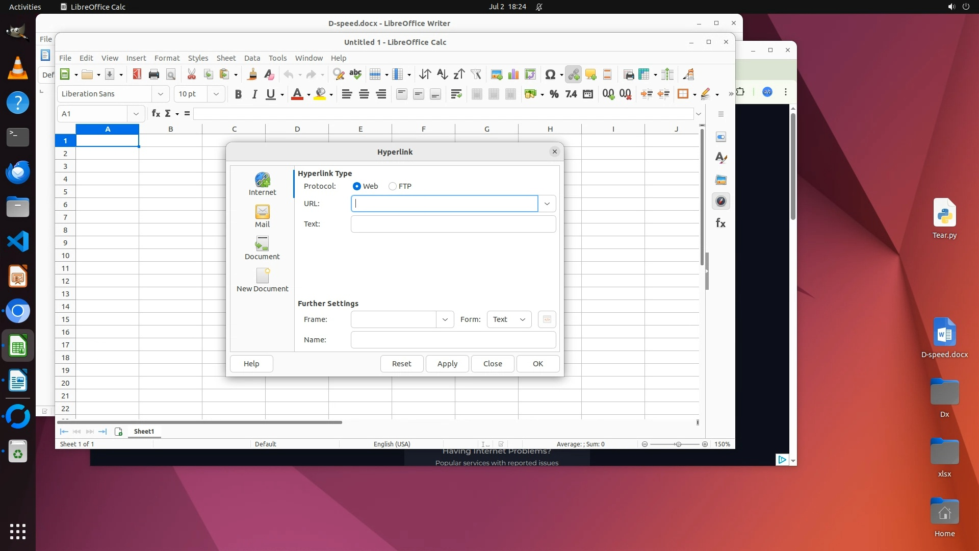
Task: Select the Mail hyperlink type icon
Action: tap(262, 215)
